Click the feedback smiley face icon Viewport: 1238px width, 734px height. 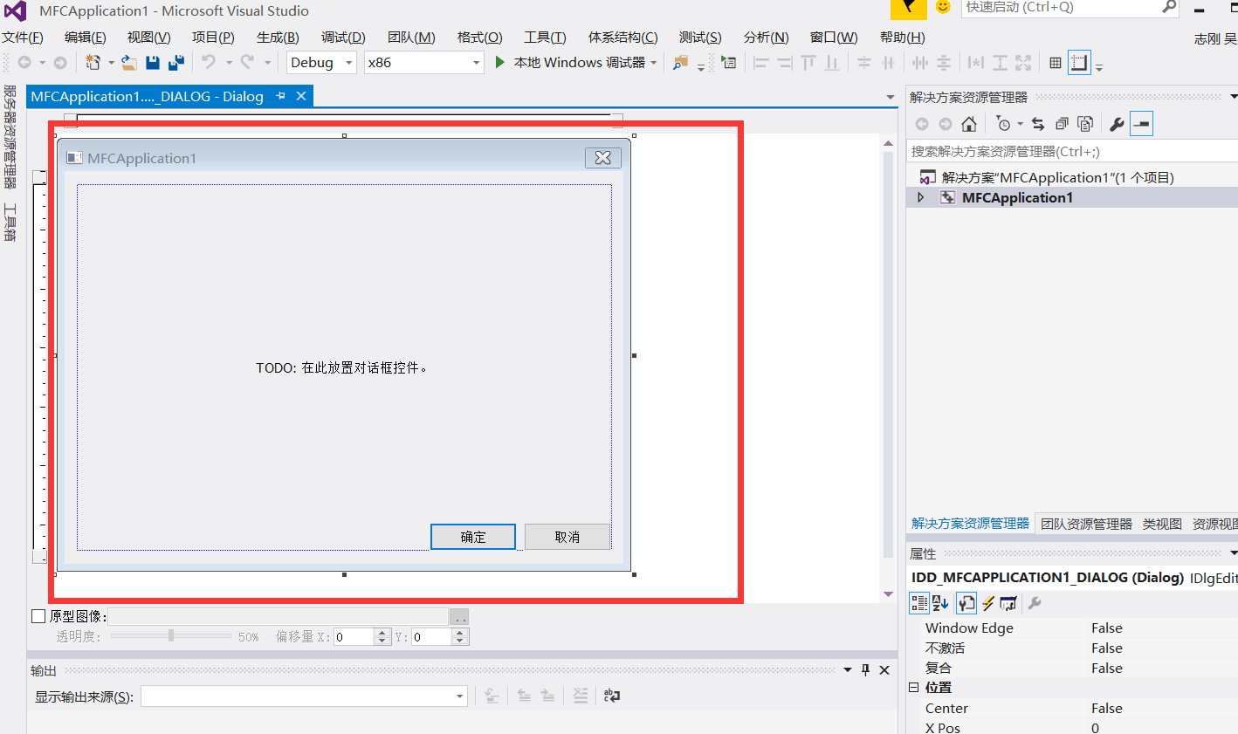(x=943, y=7)
